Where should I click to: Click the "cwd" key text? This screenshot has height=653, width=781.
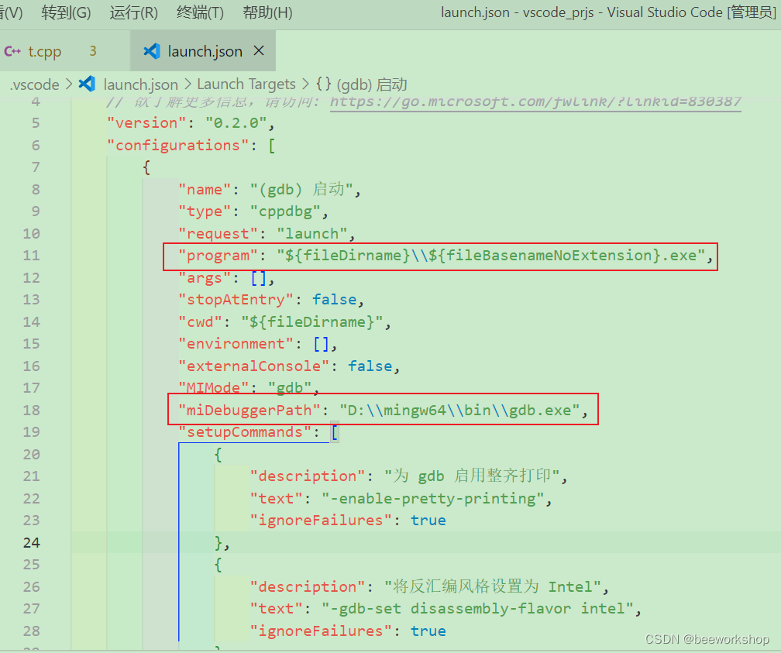pyautogui.click(x=200, y=321)
